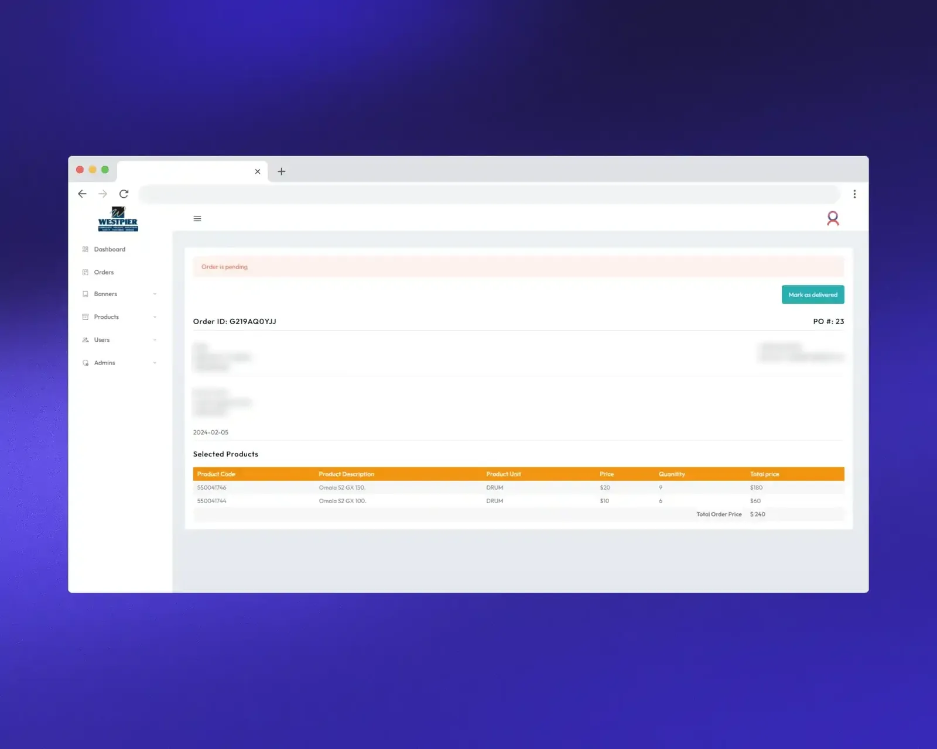
Task: Click Price column header
Action: [x=607, y=474]
